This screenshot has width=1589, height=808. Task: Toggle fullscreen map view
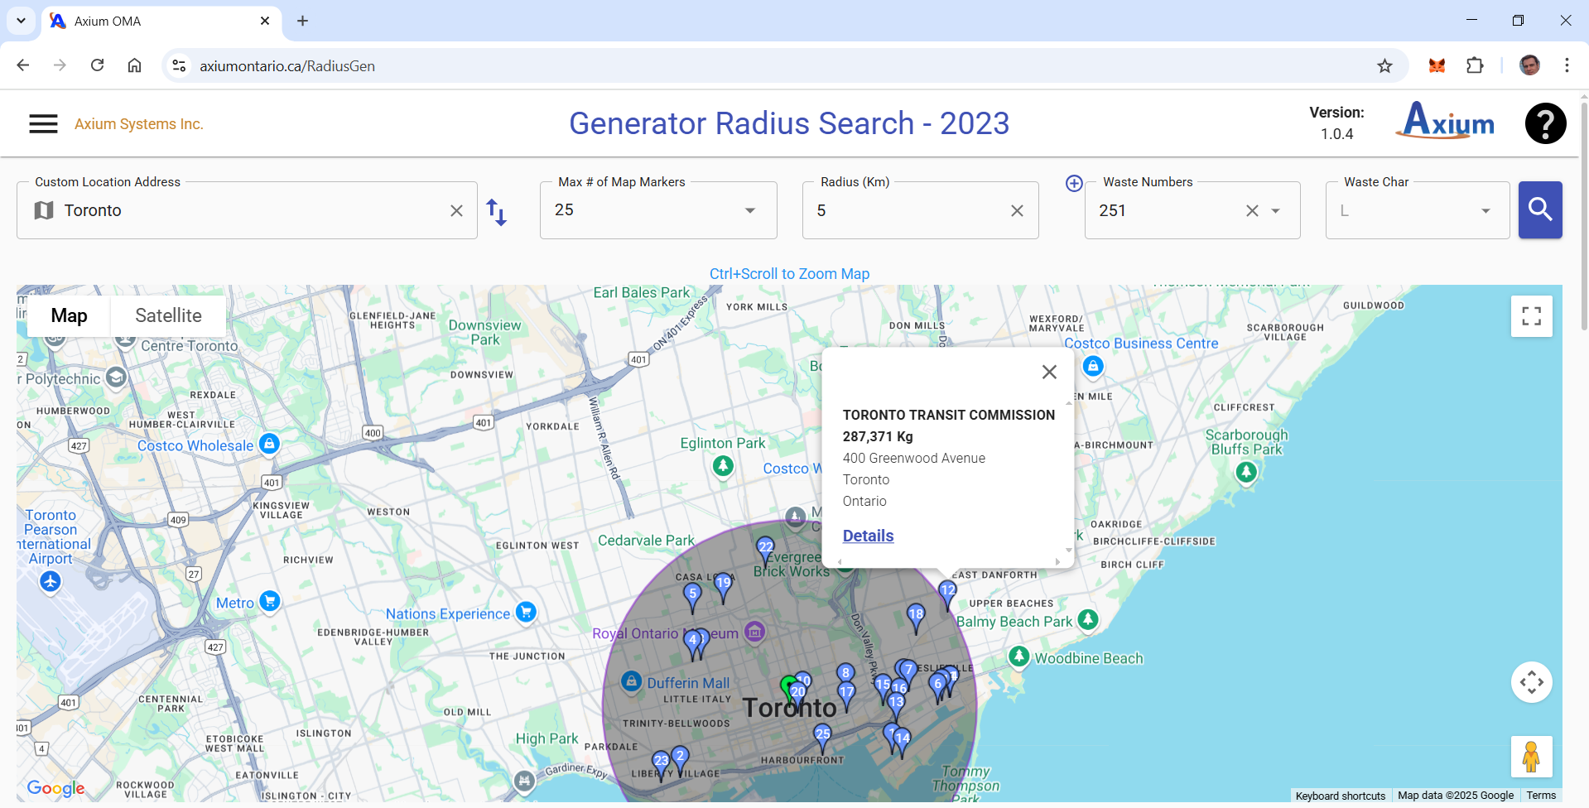click(x=1531, y=316)
